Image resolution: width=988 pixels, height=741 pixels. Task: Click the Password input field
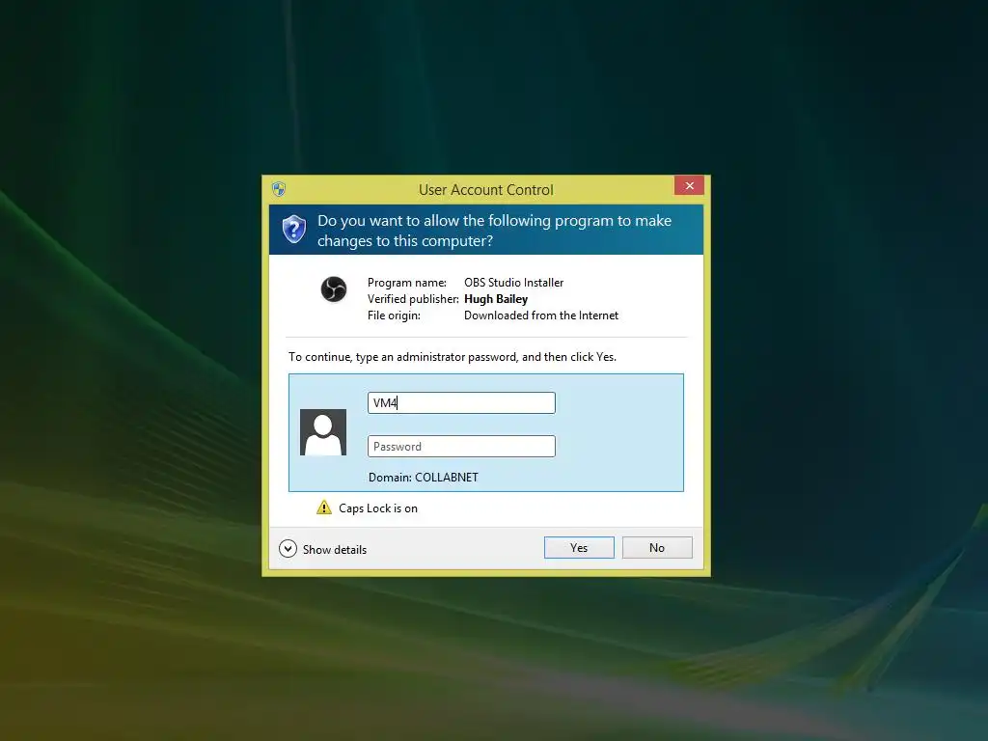click(x=461, y=446)
